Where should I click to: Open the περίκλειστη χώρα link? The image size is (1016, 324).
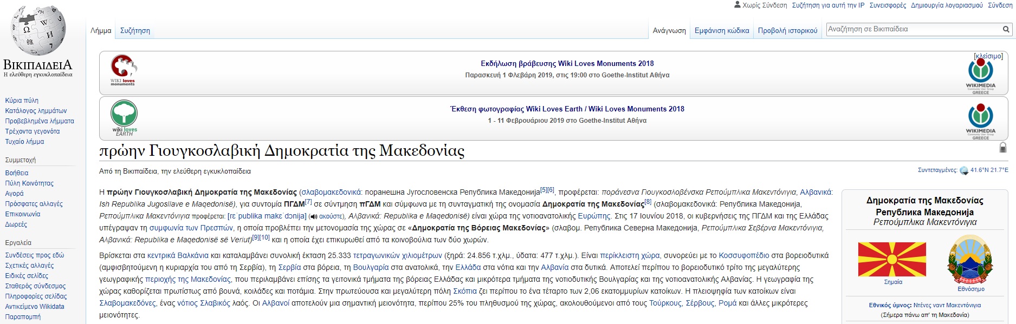click(630, 255)
